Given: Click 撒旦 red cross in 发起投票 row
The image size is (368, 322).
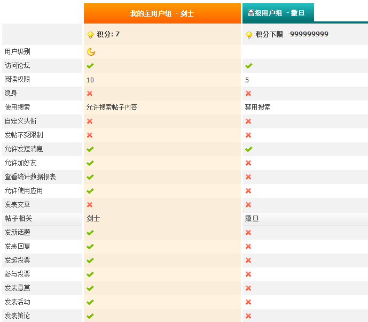Looking at the screenshot, I should (248, 260).
